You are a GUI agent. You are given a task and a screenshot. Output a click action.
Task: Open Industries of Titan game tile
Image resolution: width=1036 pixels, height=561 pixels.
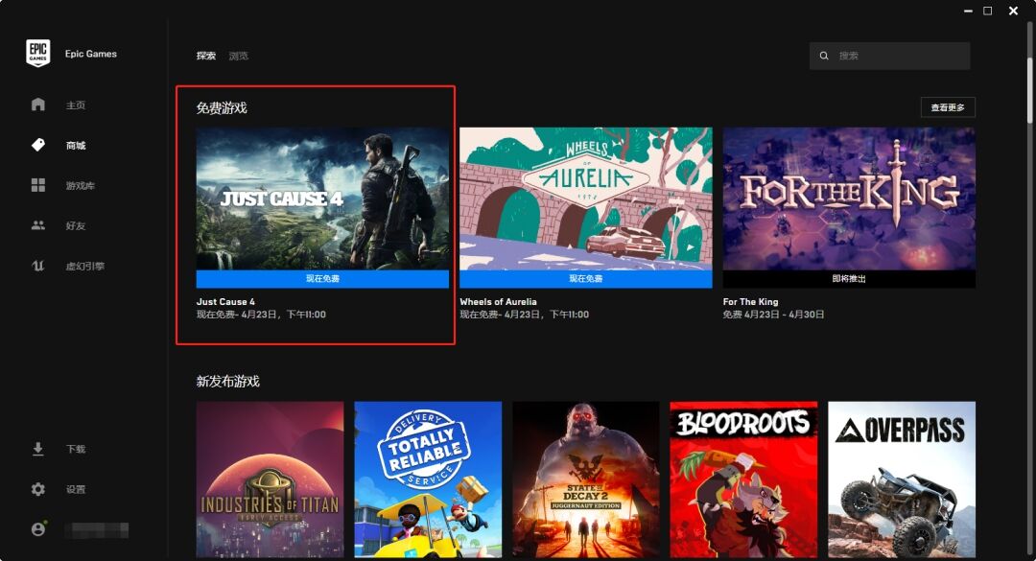point(270,479)
